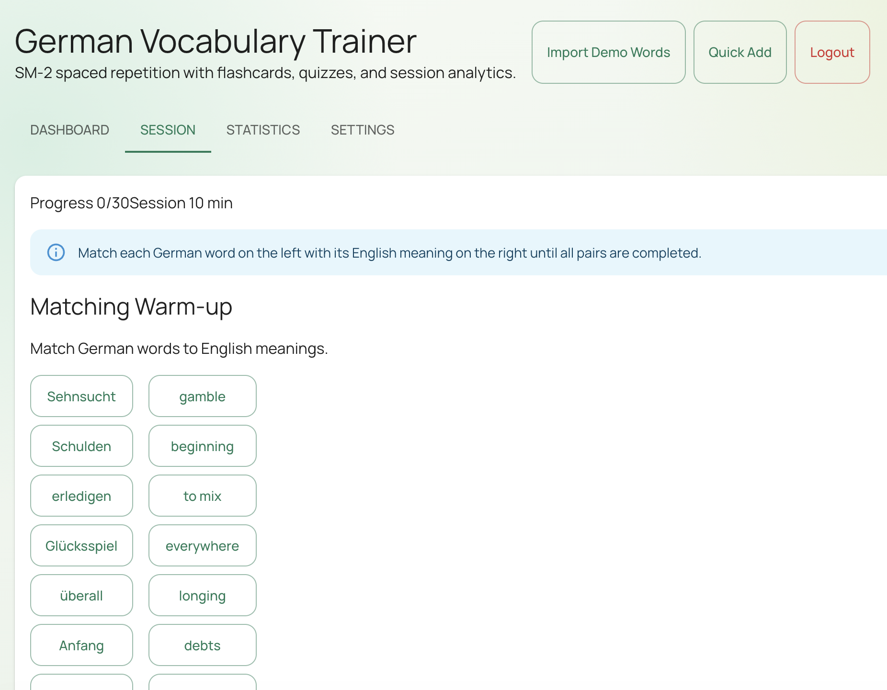This screenshot has width=887, height=690.
Task: Click the German Vocabulary Trainer title
Action: (x=216, y=41)
